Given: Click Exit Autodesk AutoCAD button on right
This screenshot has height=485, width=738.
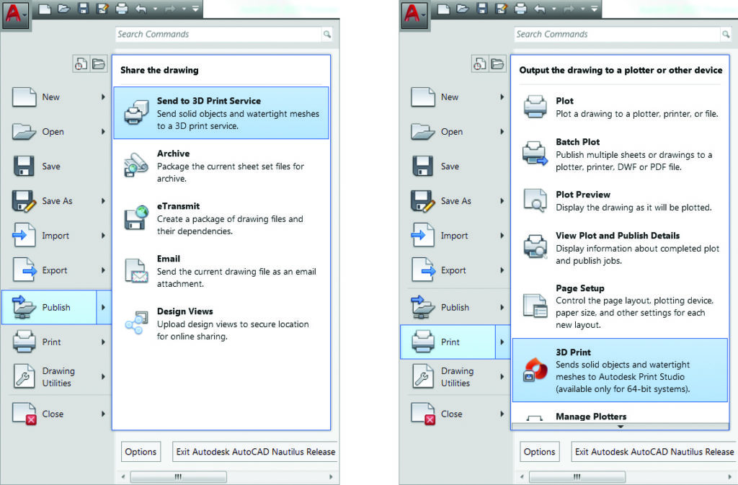Looking at the screenshot, I should click(x=653, y=452).
